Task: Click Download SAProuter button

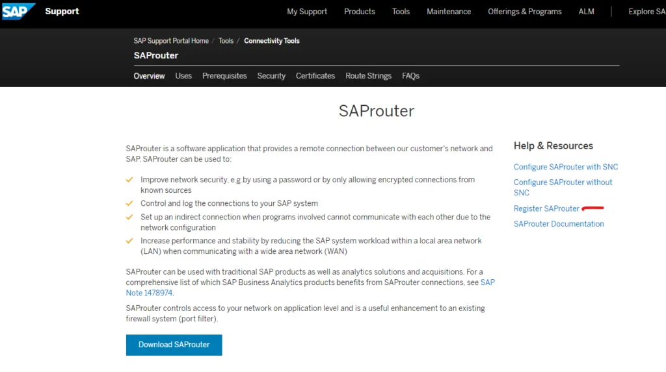Action: (x=174, y=345)
